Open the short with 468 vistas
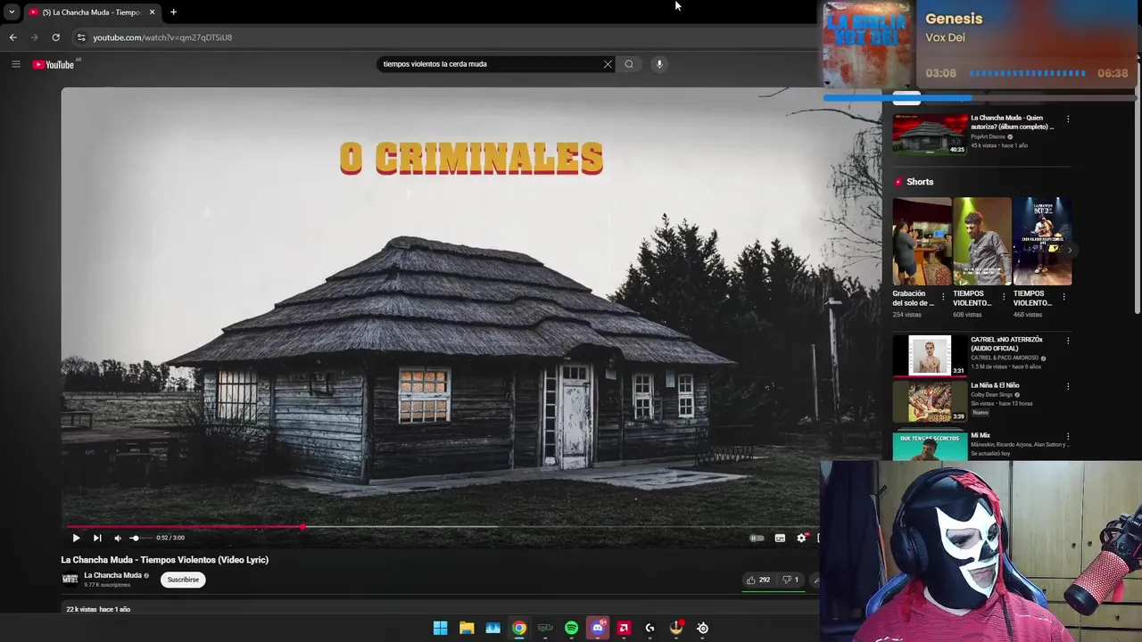The height and width of the screenshot is (642, 1142). [x=1042, y=242]
